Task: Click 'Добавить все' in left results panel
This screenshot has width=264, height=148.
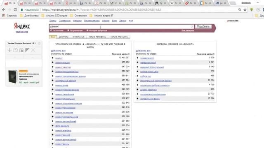Action: tap(58, 51)
